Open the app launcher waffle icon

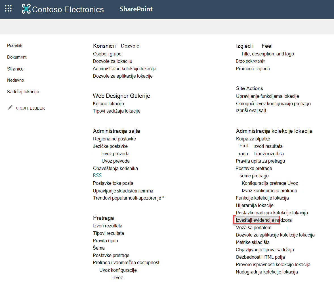click(x=8, y=9)
